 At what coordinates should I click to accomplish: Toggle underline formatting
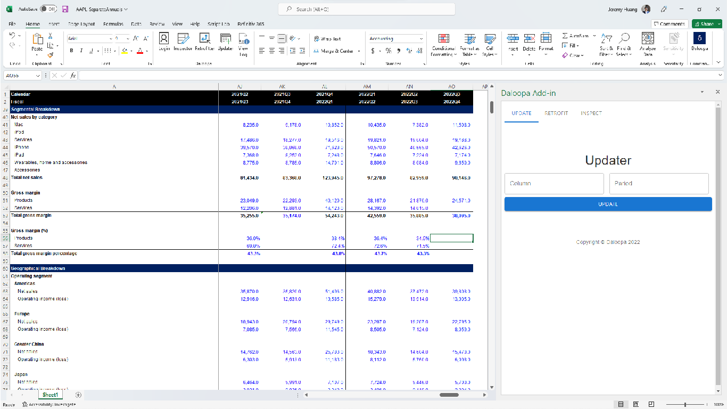91,51
